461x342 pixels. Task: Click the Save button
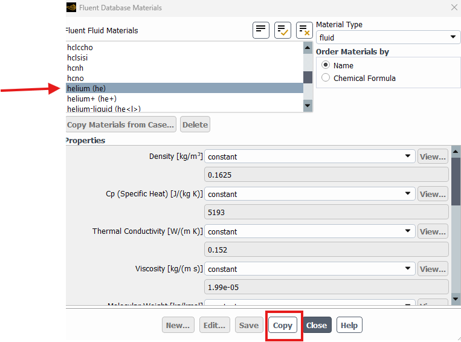(249, 325)
